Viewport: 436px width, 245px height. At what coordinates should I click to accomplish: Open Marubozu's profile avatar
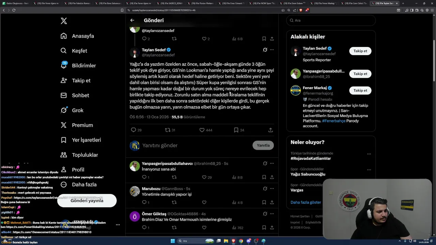click(135, 191)
